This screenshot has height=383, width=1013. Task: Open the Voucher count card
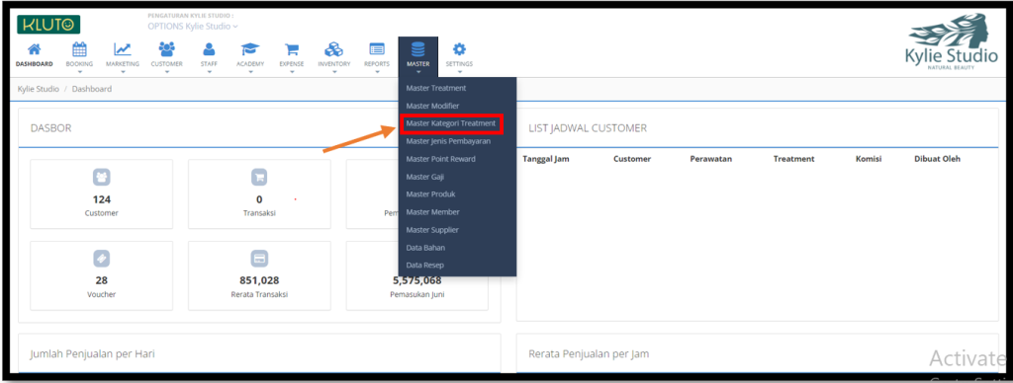(102, 275)
